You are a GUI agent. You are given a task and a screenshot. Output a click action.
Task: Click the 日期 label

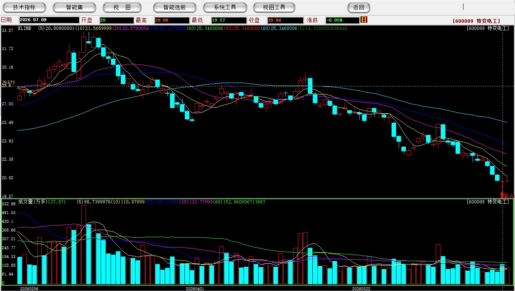pos(6,20)
